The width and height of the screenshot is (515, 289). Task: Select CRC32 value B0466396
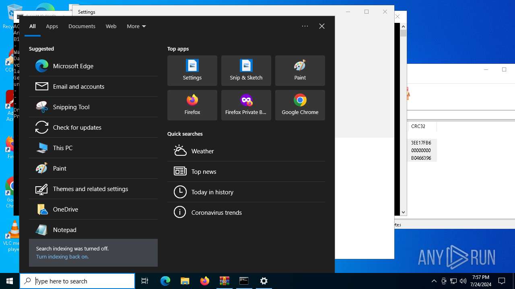421,158
